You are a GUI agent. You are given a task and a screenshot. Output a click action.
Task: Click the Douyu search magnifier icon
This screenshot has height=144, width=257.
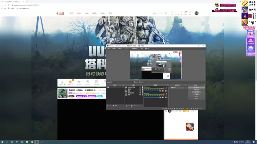click(x=166, y=13)
